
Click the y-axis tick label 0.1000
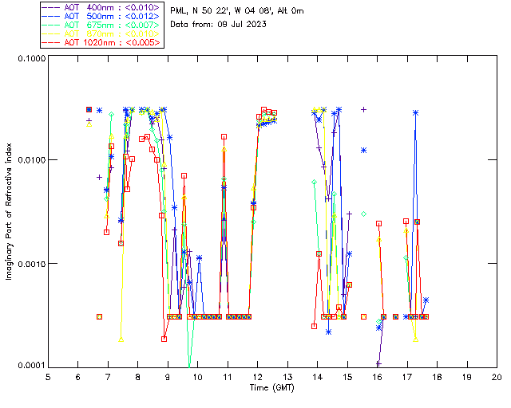tap(31, 58)
